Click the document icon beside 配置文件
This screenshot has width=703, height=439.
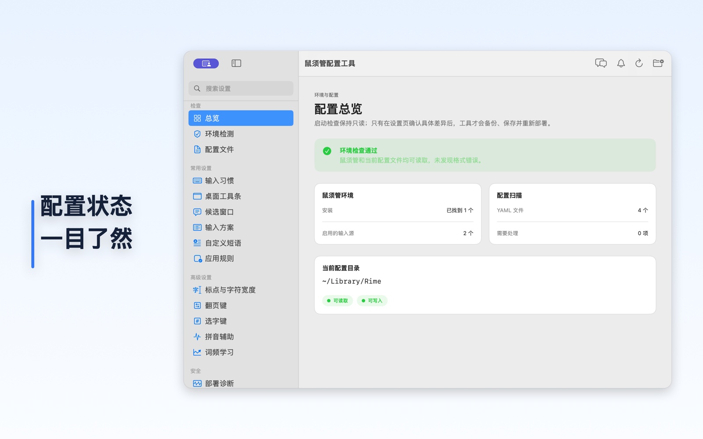pyautogui.click(x=197, y=149)
